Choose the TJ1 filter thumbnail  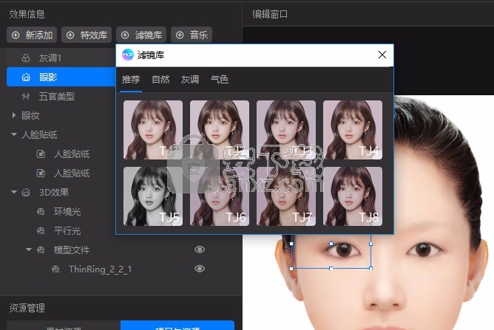pyautogui.click(x=153, y=130)
